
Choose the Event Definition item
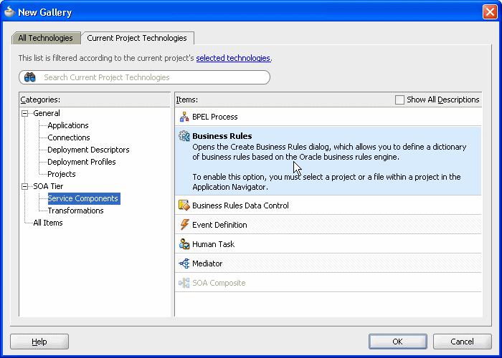click(x=328, y=225)
